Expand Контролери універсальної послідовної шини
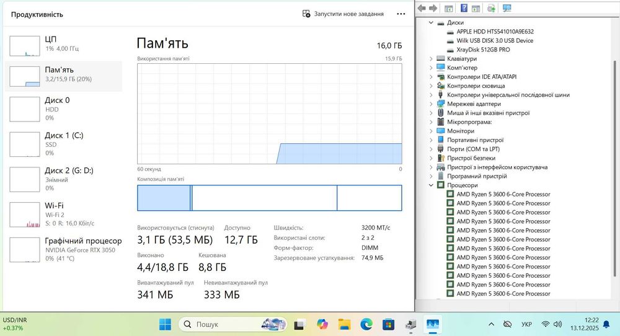 pyautogui.click(x=431, y=95)
